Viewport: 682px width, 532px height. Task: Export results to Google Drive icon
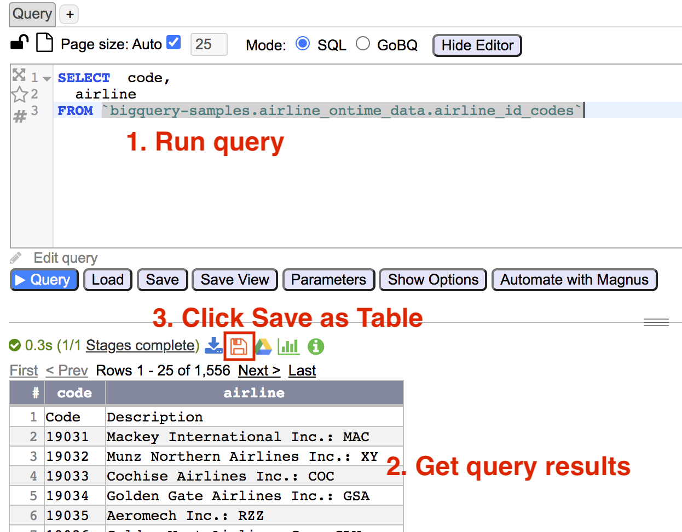coord(263,346)
